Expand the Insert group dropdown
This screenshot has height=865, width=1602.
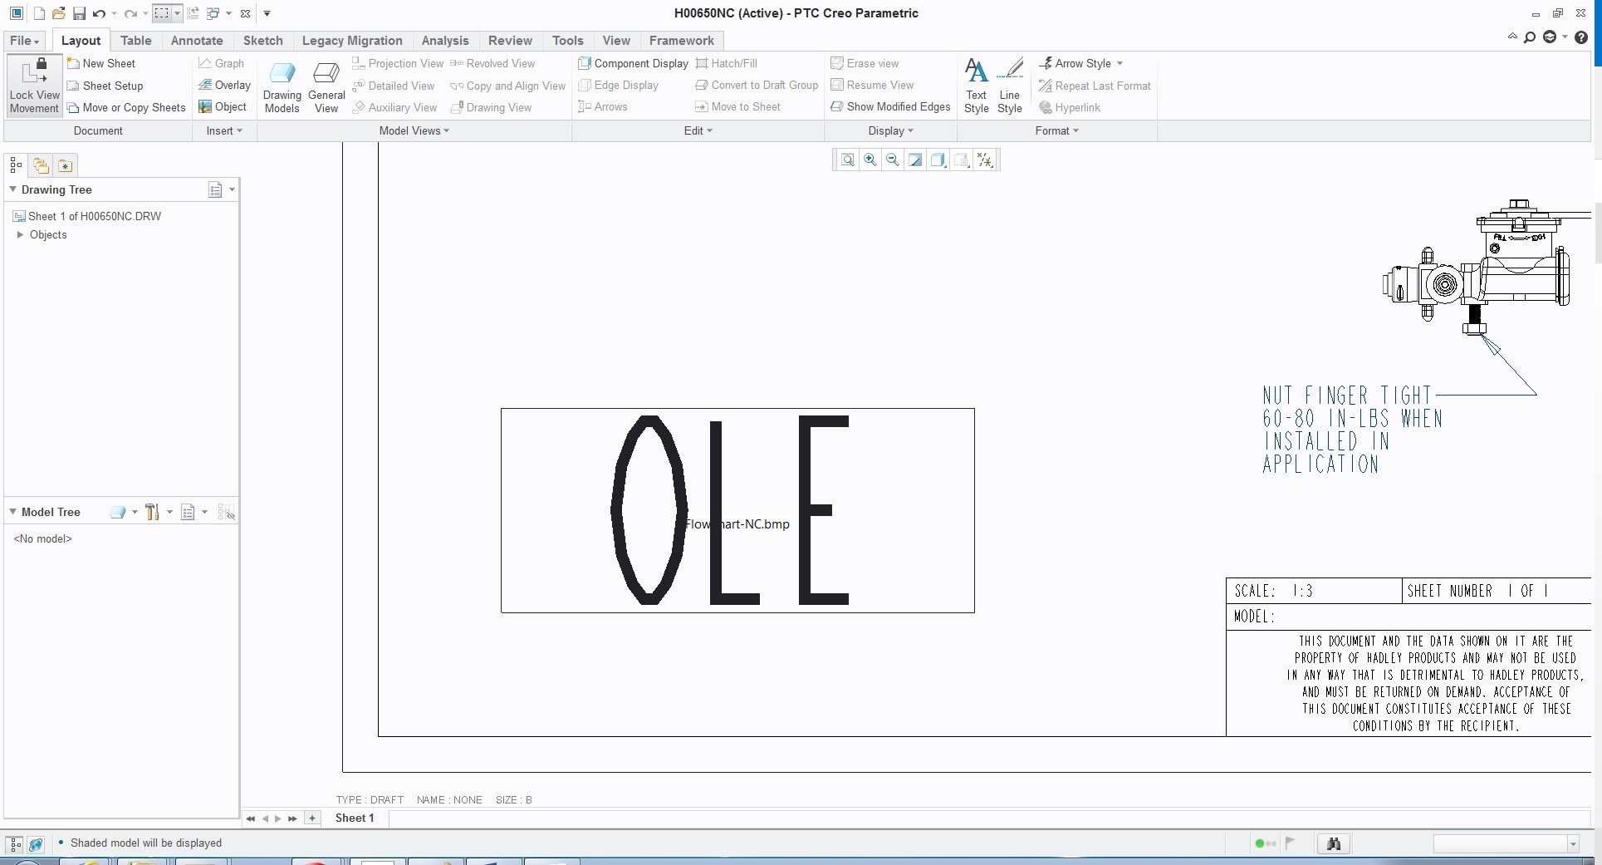[224, 130]
